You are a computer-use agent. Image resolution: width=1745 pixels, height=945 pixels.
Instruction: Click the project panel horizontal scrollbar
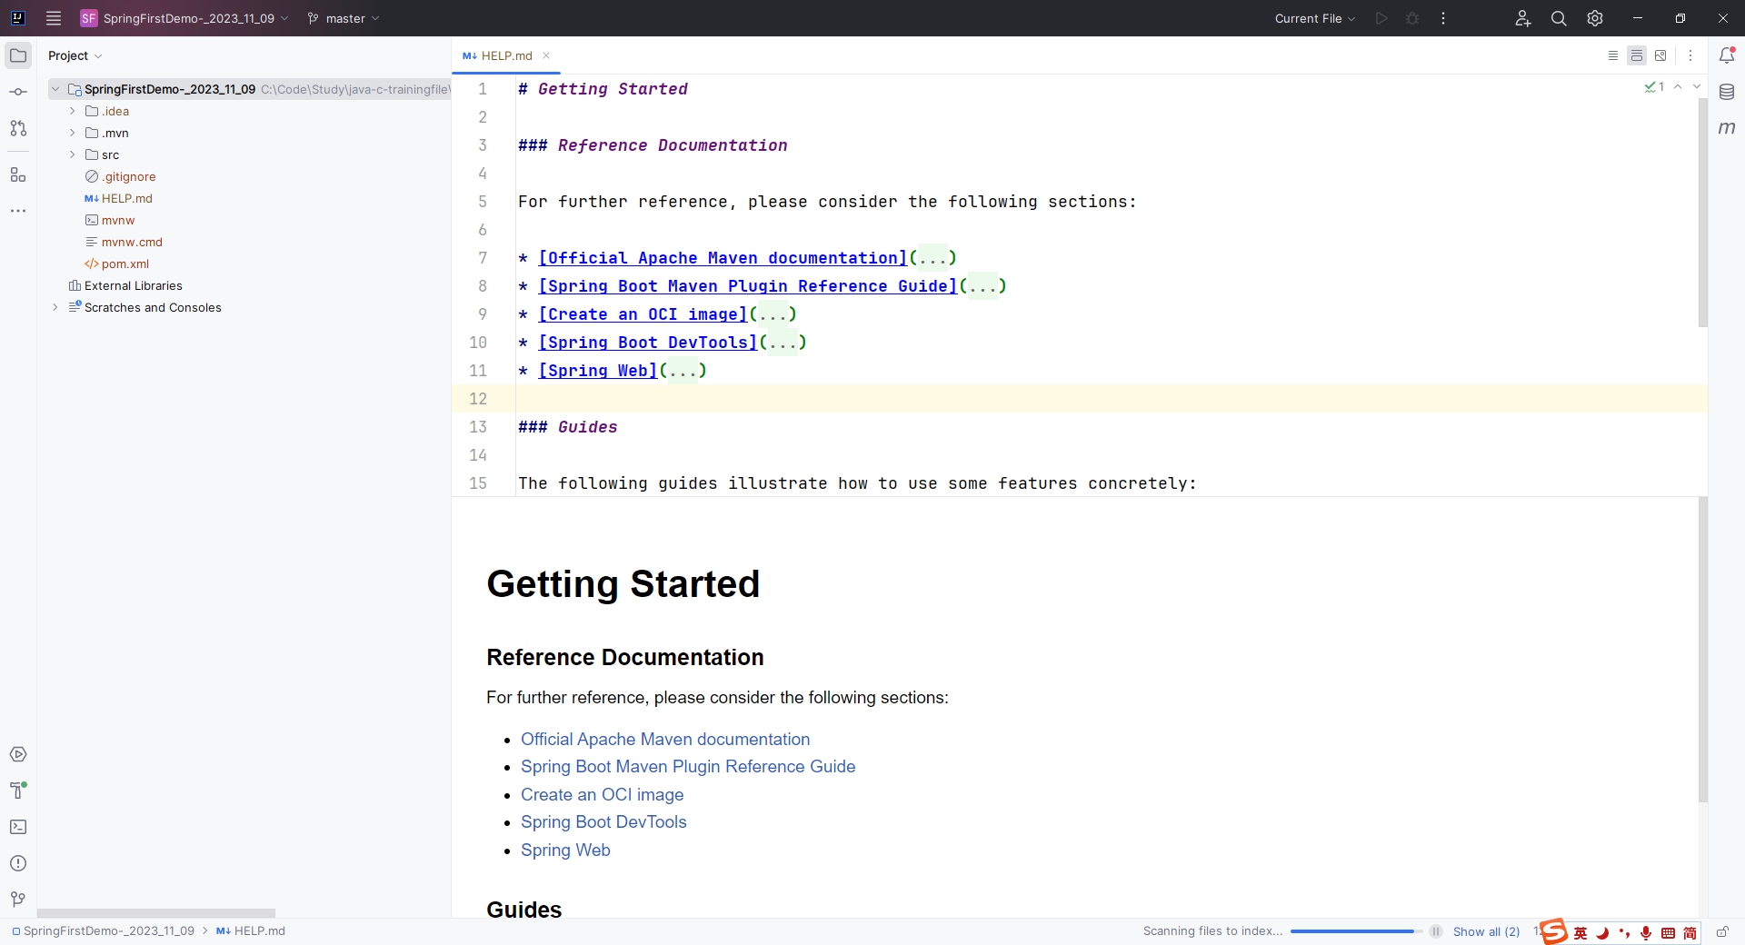click(x=156, y=913)
